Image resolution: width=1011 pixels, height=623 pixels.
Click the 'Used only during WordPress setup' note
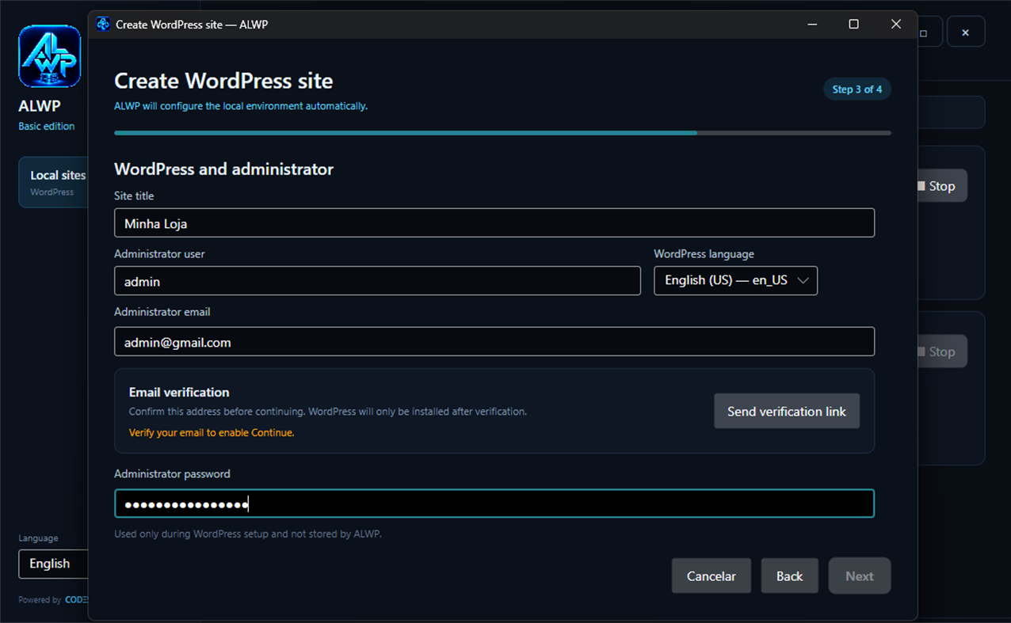coord(248,534)
